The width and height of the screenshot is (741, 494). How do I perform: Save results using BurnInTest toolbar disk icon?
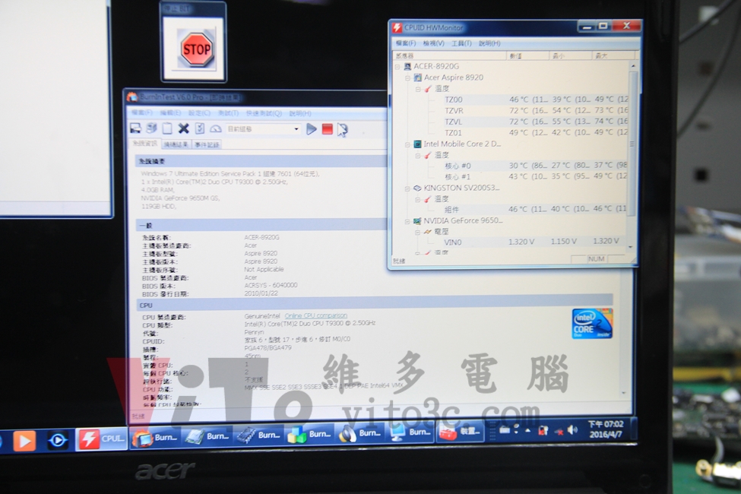tap(135, 128)
